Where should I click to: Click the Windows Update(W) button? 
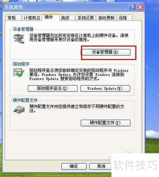(105, 88)
